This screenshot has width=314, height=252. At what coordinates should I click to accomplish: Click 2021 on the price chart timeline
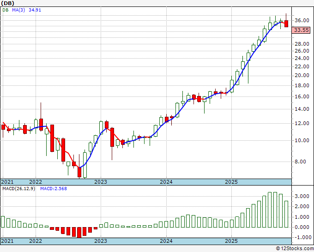(7, 182)
